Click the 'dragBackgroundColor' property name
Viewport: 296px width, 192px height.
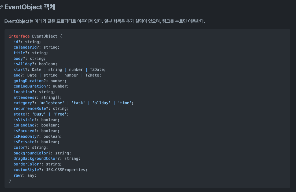point(35,158)
